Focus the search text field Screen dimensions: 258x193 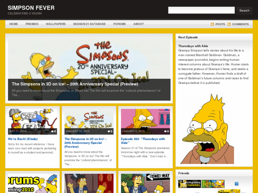(x=202, y=10)
